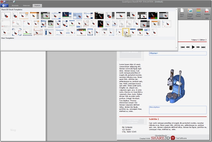
Task: Select the Elegant template thumbnail
Action: (x=126, y=32)
